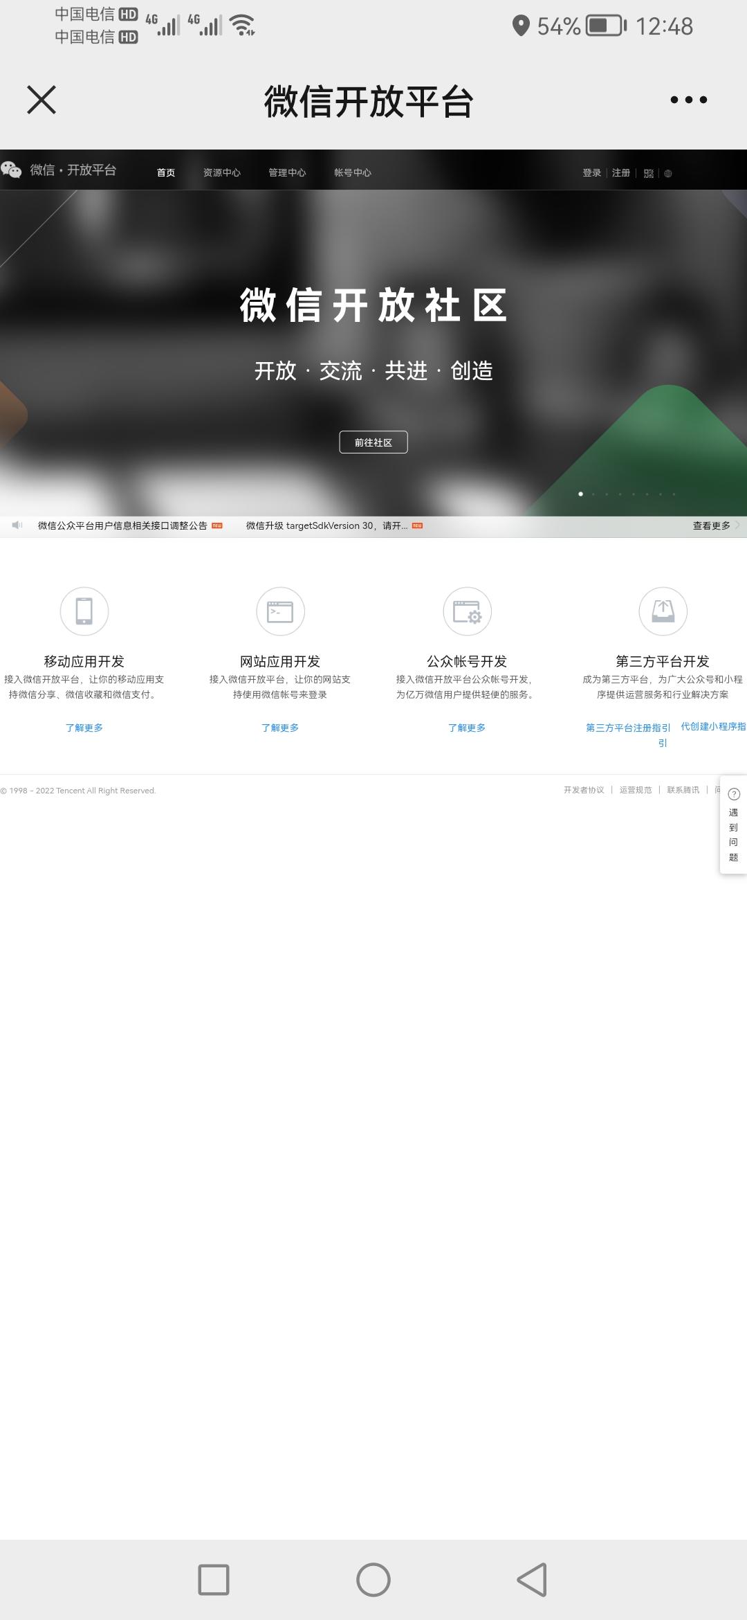
Task: Click the gear window icon for 公众帐号开发
Action: coord(467,611)
